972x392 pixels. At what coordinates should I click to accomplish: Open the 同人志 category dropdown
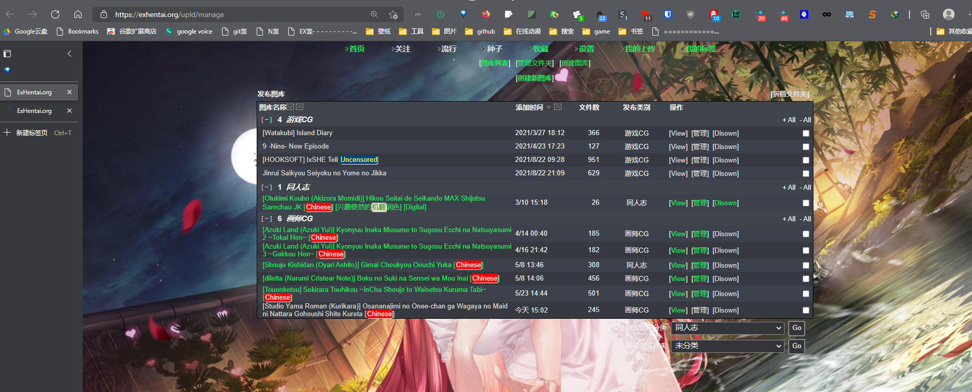[728, 328]
